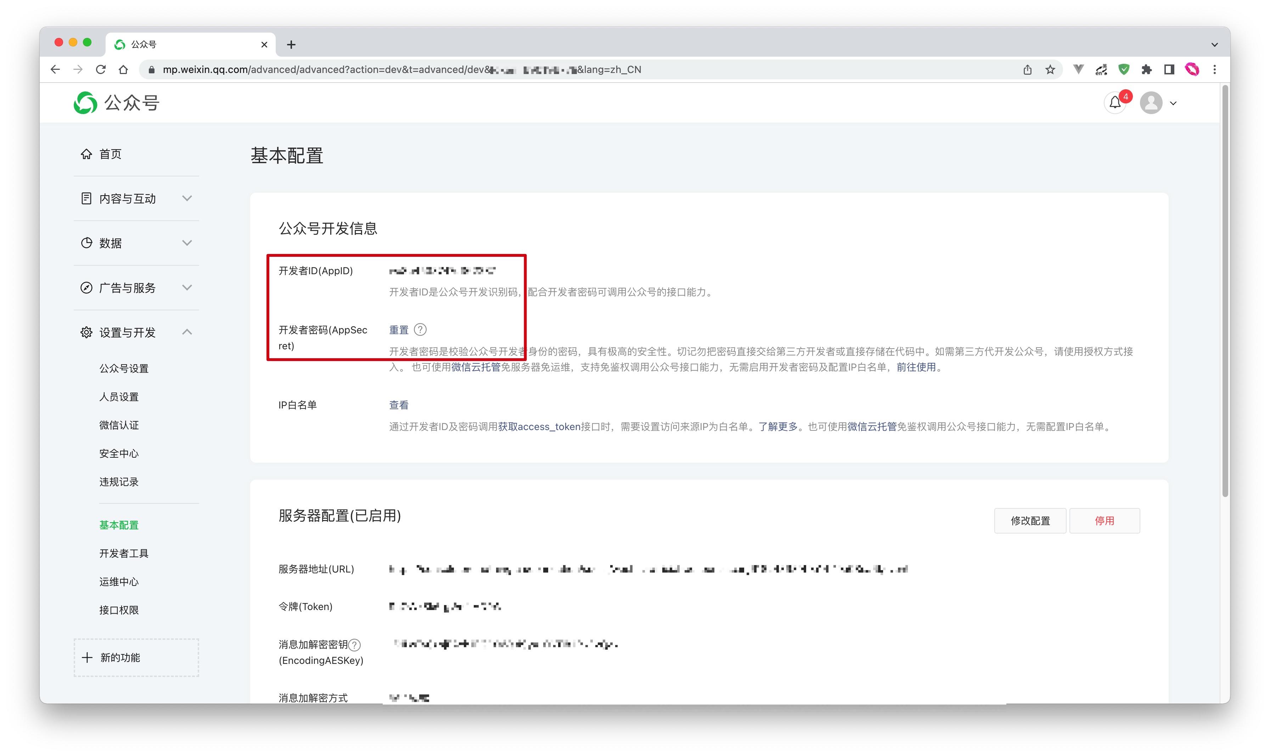The width and height of the screenshot is (1270, 756).
Task: Open the extensions puzzle icon
Action: click(1146, 70)
